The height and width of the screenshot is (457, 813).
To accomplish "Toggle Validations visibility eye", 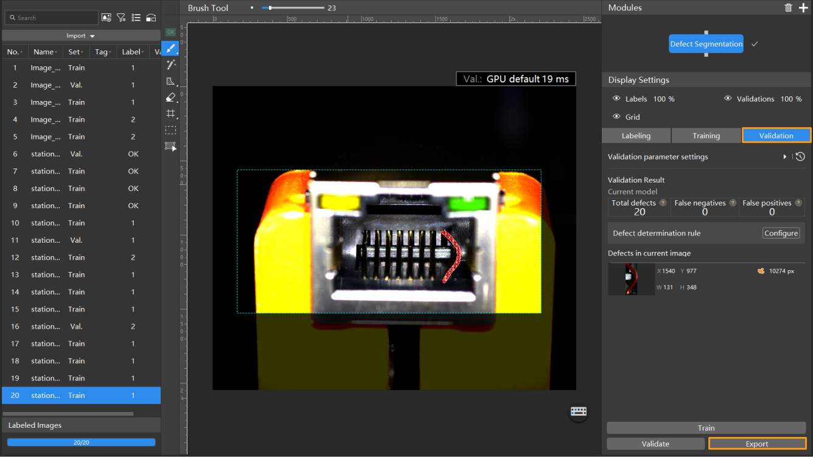I will [728, 99].
